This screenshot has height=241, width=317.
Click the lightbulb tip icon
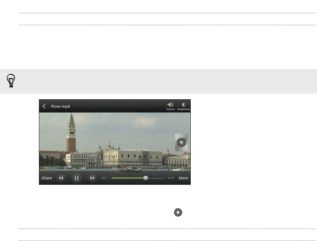[11, 81]
